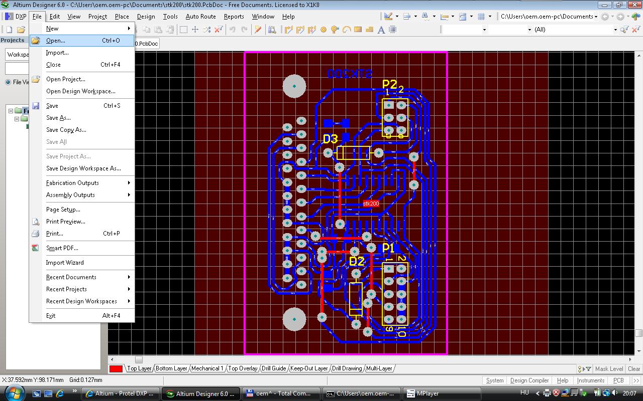The image size is (643, 401).
Task: Select the place string text tool
Action: [381, 30]
